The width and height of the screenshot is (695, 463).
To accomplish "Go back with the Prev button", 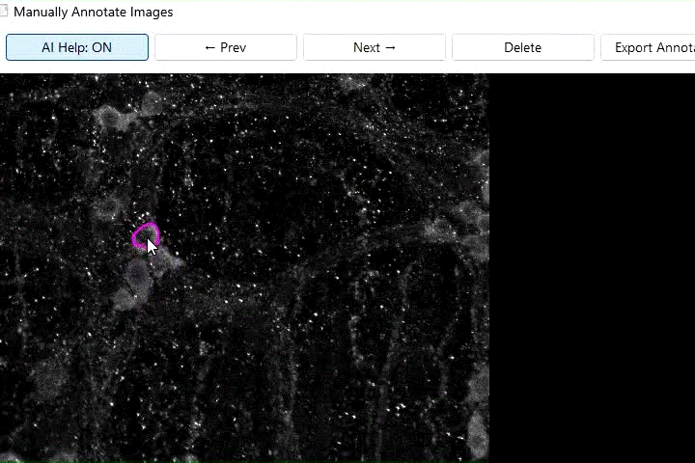I will [225, 47].
